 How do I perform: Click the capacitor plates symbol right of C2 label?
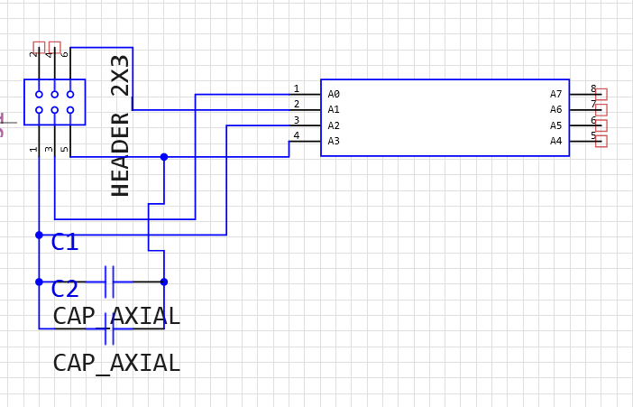coord(109,282)
